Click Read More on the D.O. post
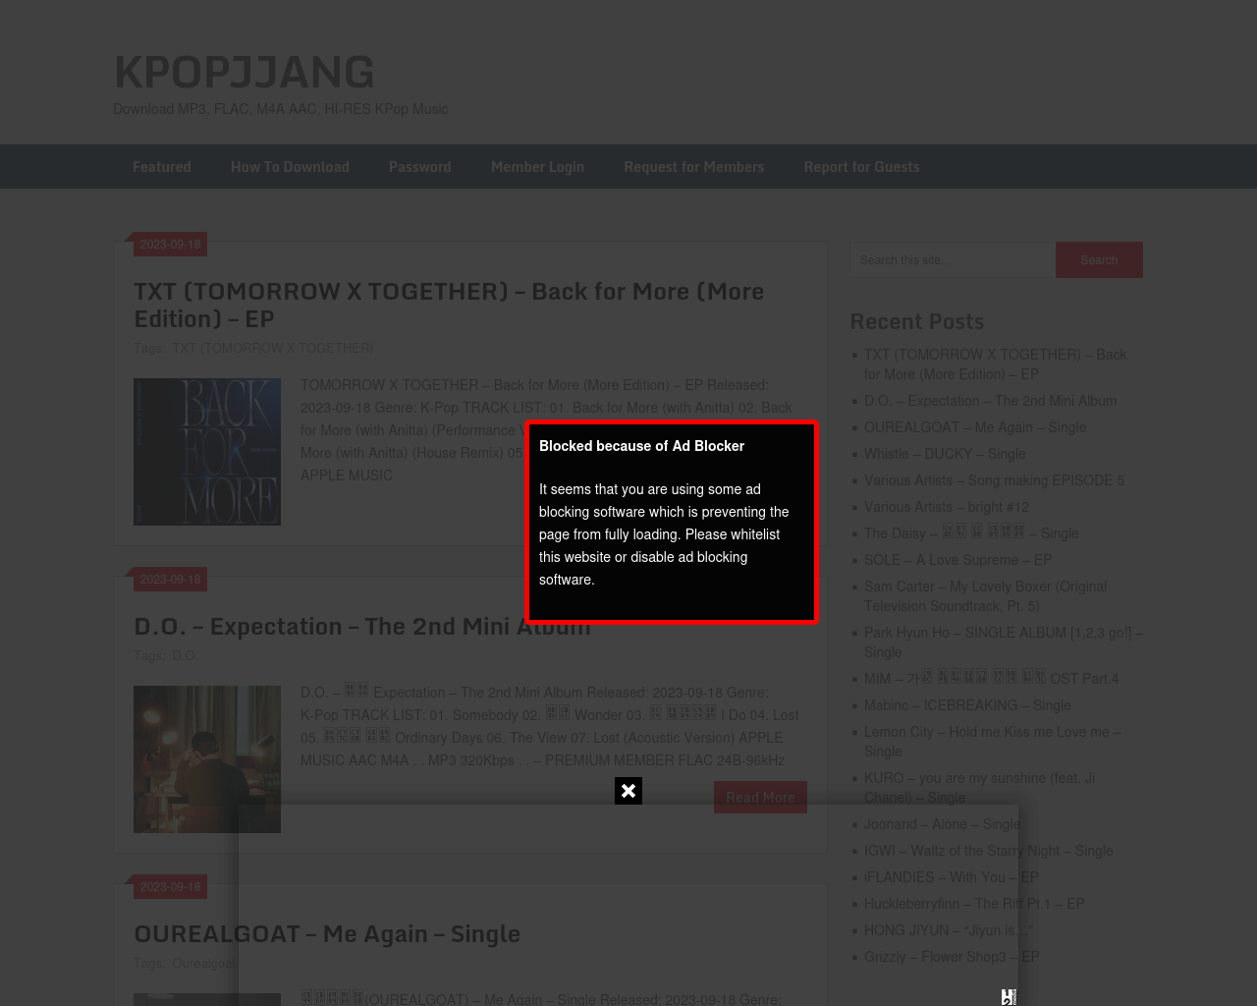The height and width of the screenshot is (1006, 1257). pos(760,797)
